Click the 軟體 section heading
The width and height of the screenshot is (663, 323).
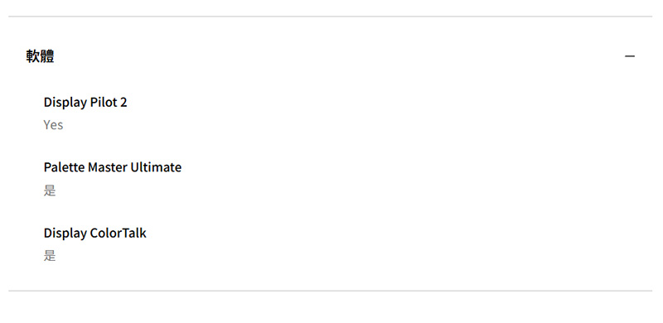(40, 56)
